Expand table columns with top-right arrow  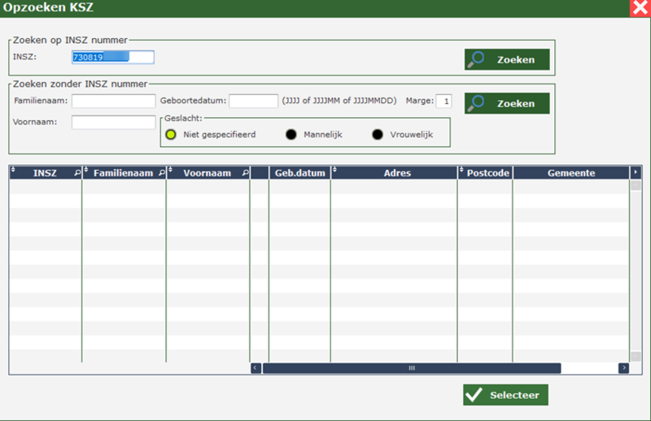(x=636, y=172)
